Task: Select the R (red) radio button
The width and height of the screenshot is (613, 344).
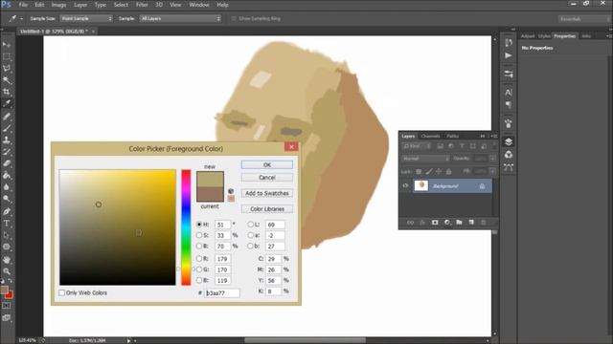Action: tap(199, 259)
